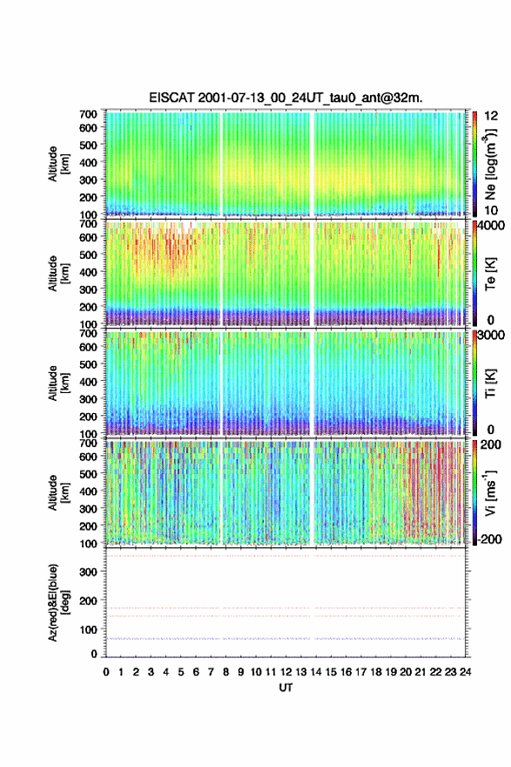Click the UT x-axis label
The image size is (511, 767).
pos(286,688)
